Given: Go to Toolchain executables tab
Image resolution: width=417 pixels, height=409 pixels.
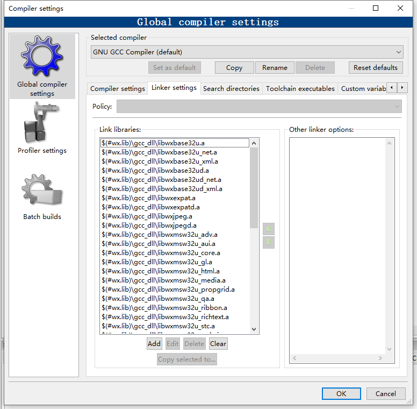Looking at the screenshot, I should pos(300,88).
